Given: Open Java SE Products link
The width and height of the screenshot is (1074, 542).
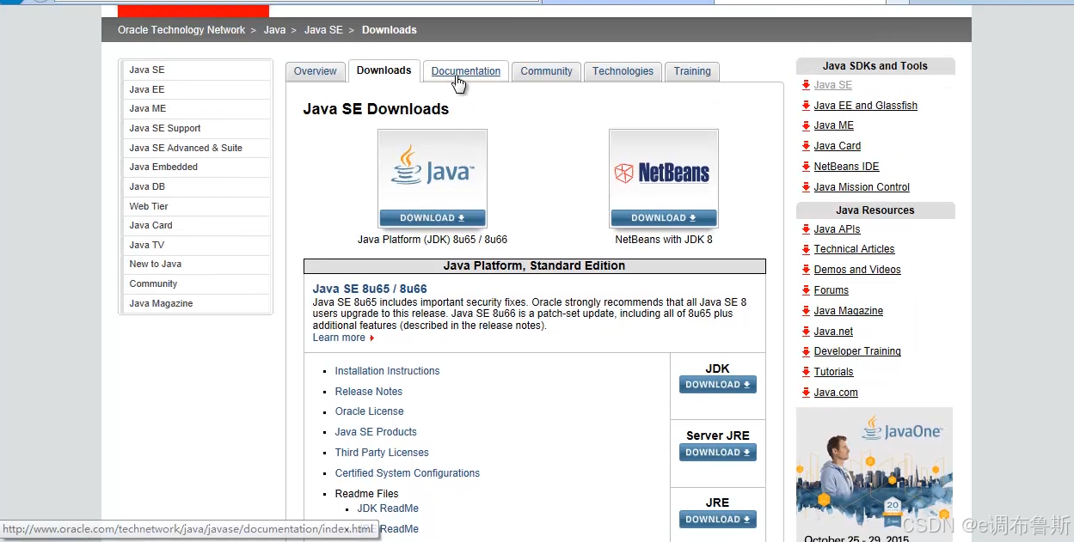Looking at the screenshot, I should point(376,432).
